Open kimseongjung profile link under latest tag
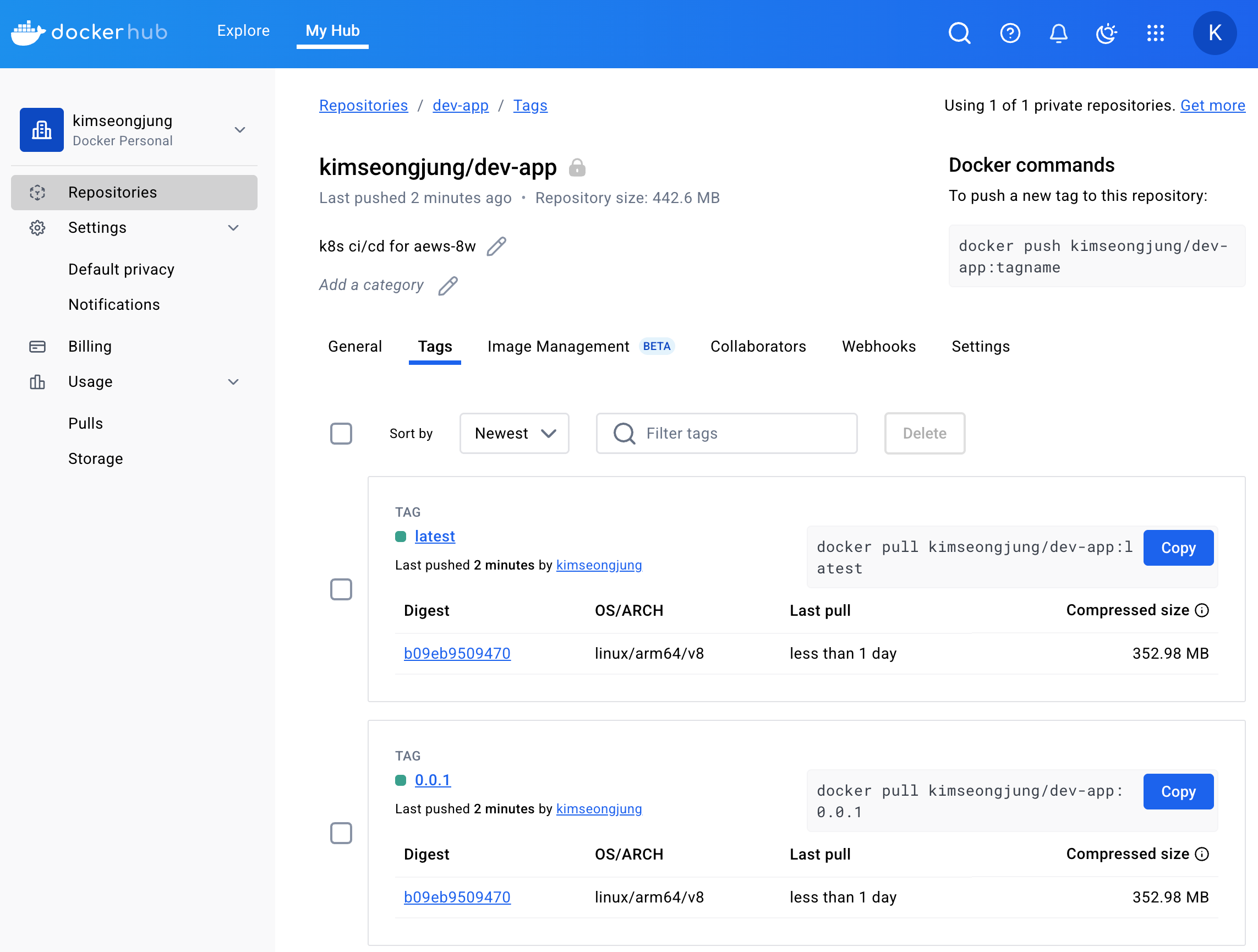Viewport: 1258px width, 952px height. [599, 565]
